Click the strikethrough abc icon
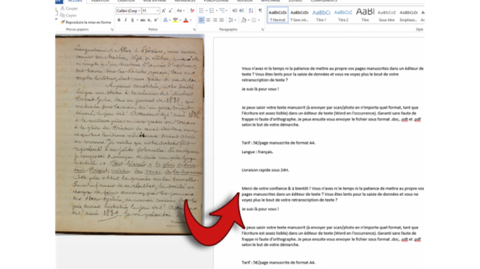The image size is (480, 269). point(143,20)
